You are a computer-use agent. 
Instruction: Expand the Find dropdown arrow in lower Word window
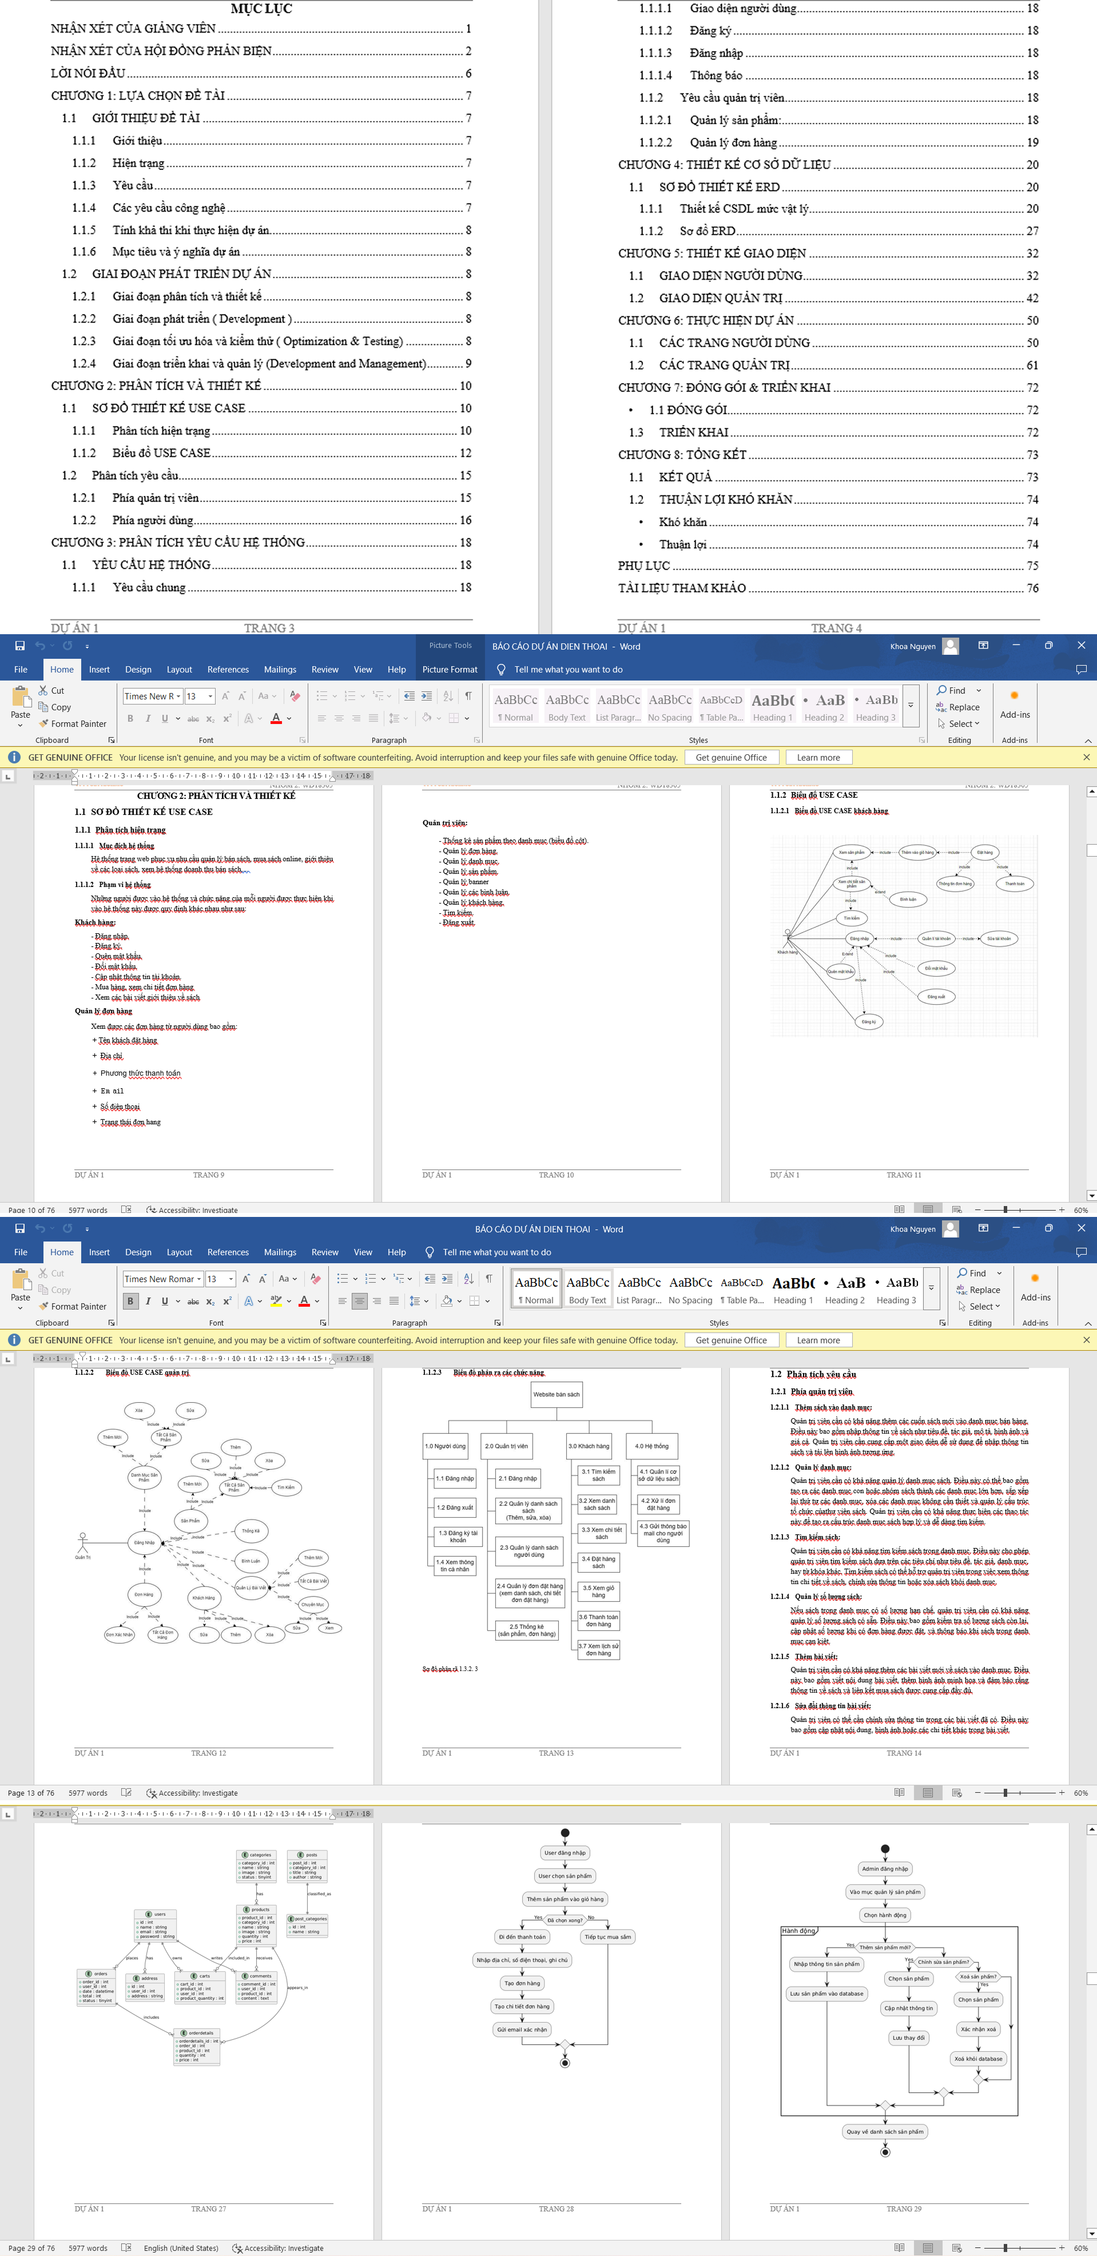click(999, 1274)
